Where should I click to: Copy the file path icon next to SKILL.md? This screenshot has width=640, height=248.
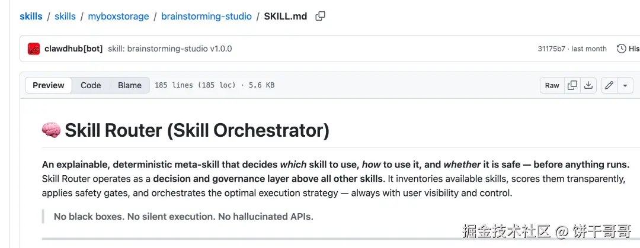point(321,17)
